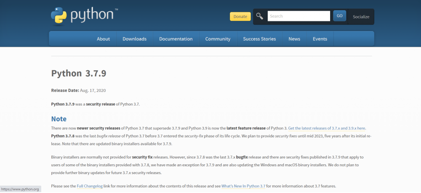Click the magnifying glass search icon
421x193 pixels.
click(260, 16)
